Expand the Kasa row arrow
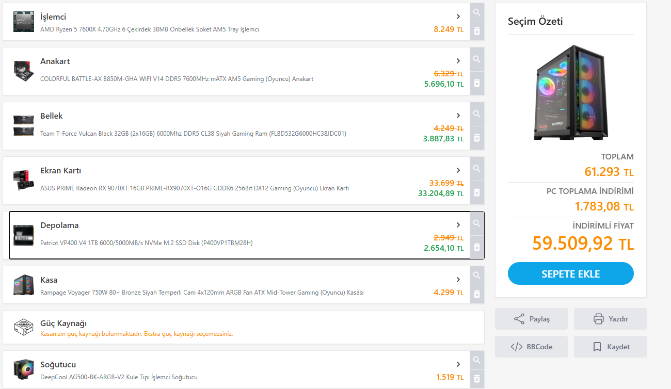671x389 pixels. coord(458,280)
